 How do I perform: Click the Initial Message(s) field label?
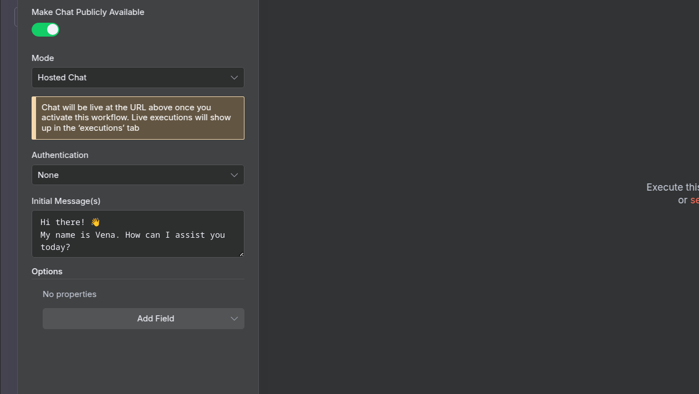(66, 201)
